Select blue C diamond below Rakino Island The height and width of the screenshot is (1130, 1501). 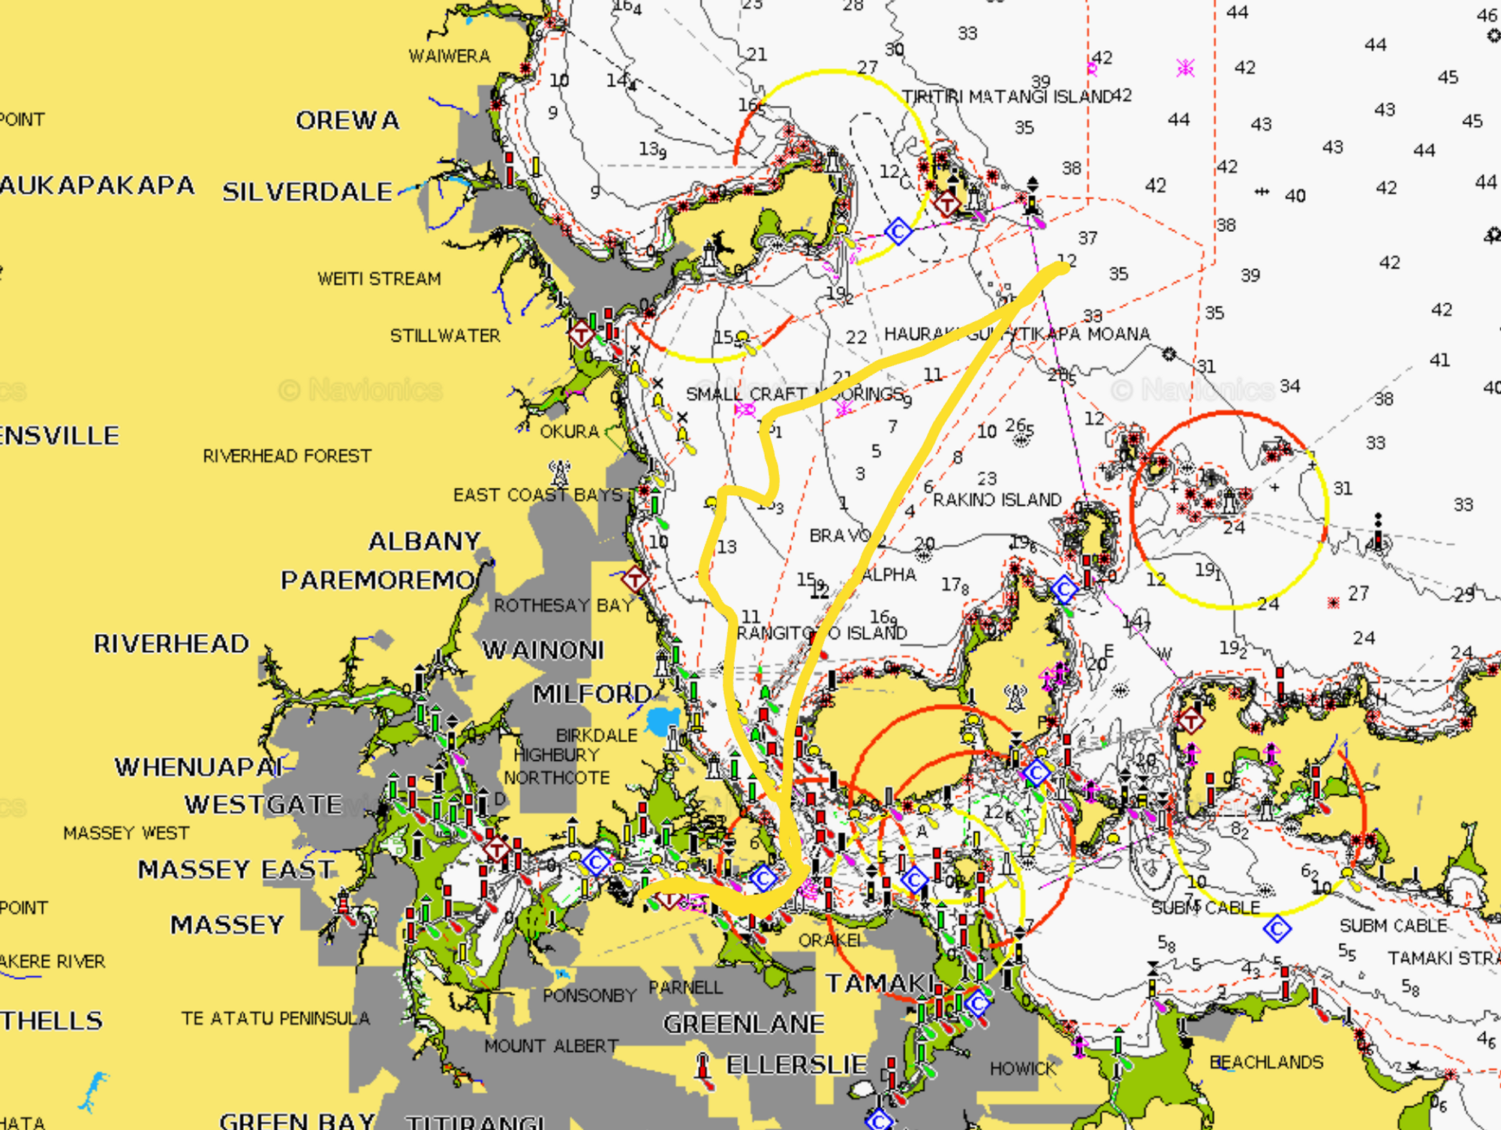click(x=1064, y=589)
